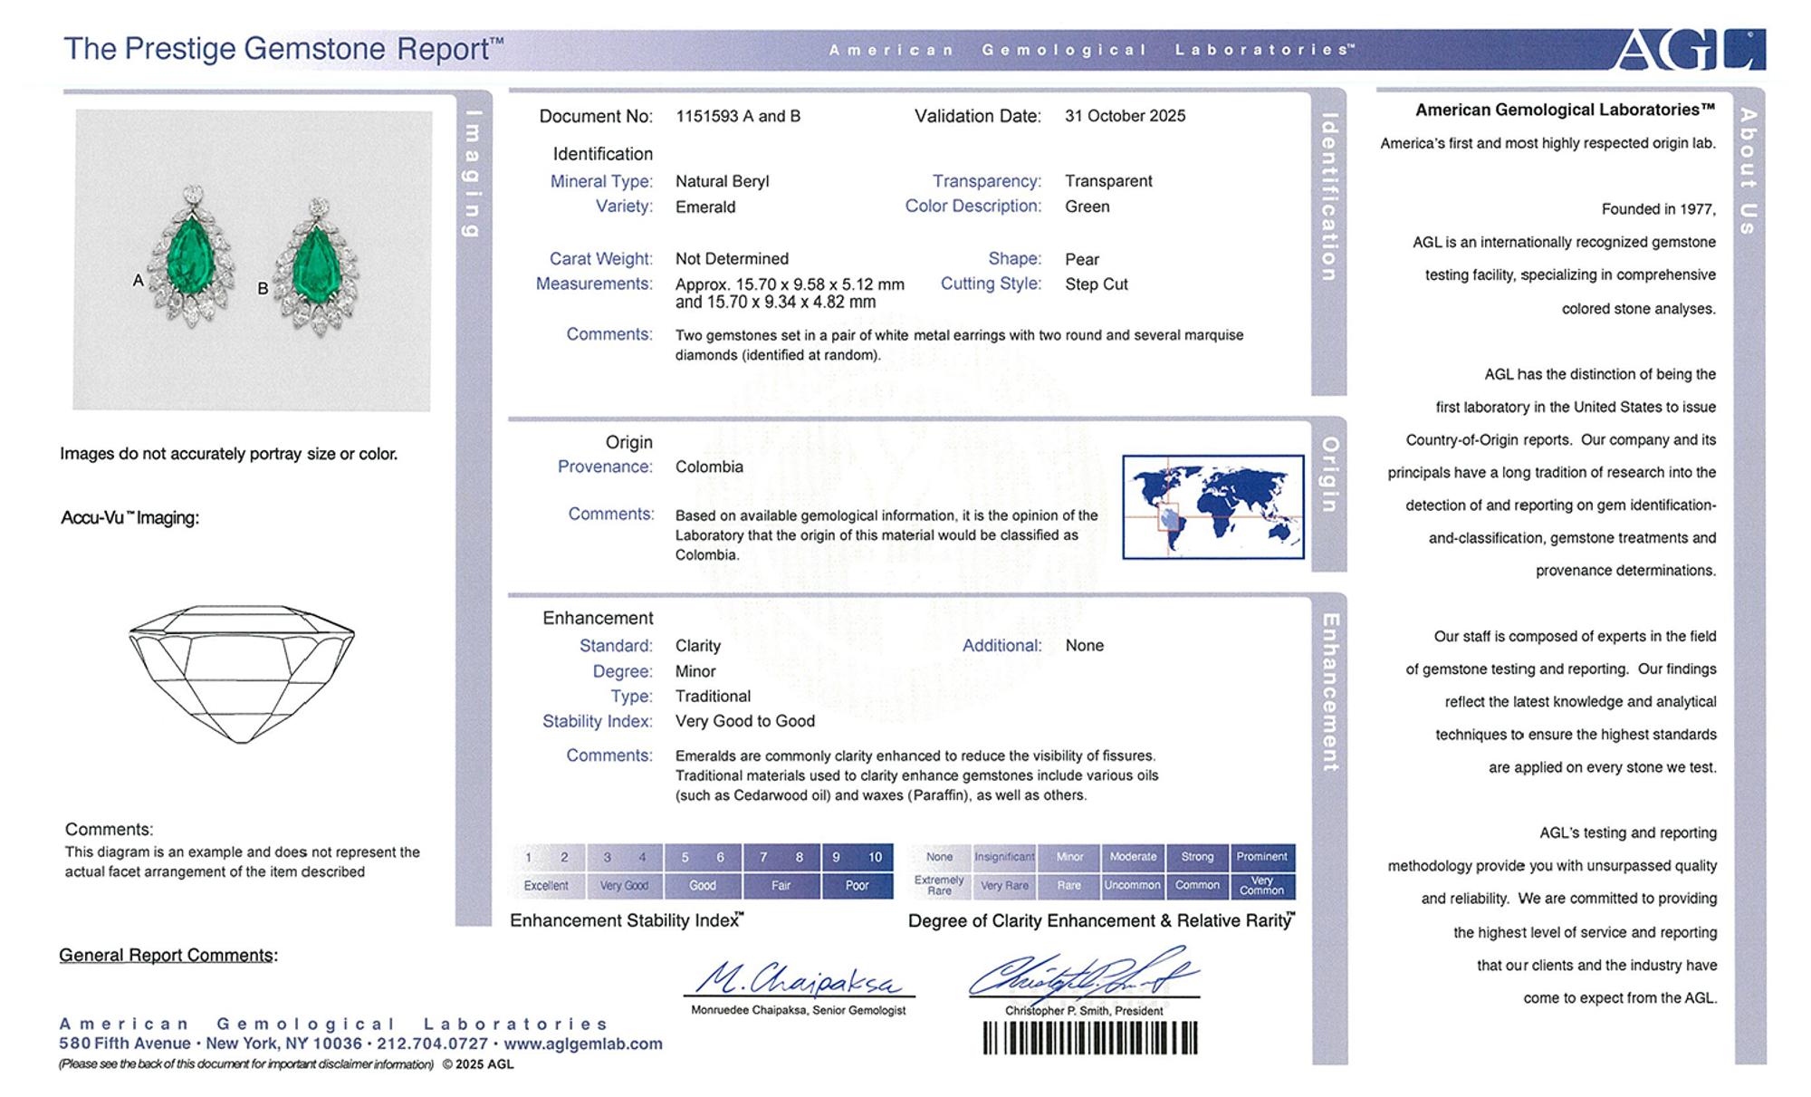Click the Very Good cell on the stability scale
The image size is (1811, 1097).
click(x=625, y=886)
